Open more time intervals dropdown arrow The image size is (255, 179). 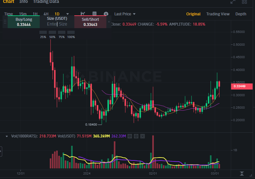pos(68,14)
